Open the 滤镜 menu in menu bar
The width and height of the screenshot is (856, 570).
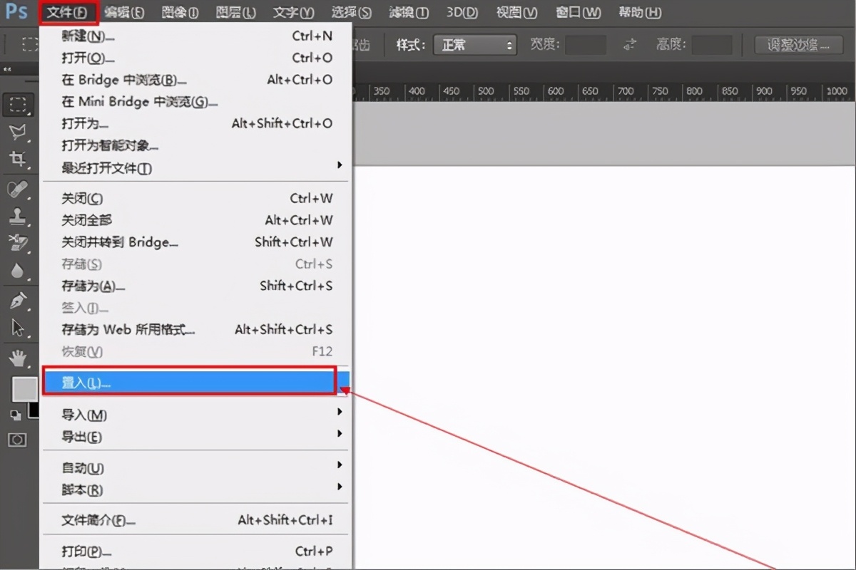(409, 12)
